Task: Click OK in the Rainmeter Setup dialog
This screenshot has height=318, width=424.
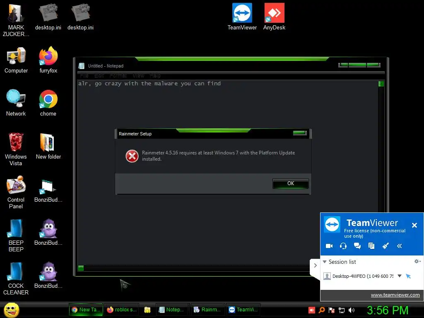Action: [290, 183]
